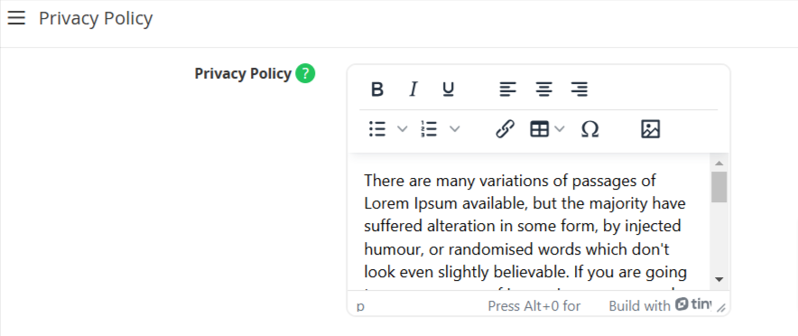Center align the text
Viewport: 798px width, 336px height.
543,89
